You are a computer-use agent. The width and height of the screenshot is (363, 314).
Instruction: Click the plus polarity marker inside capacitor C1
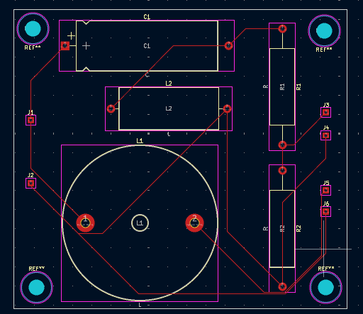click(x=86, y=45)
